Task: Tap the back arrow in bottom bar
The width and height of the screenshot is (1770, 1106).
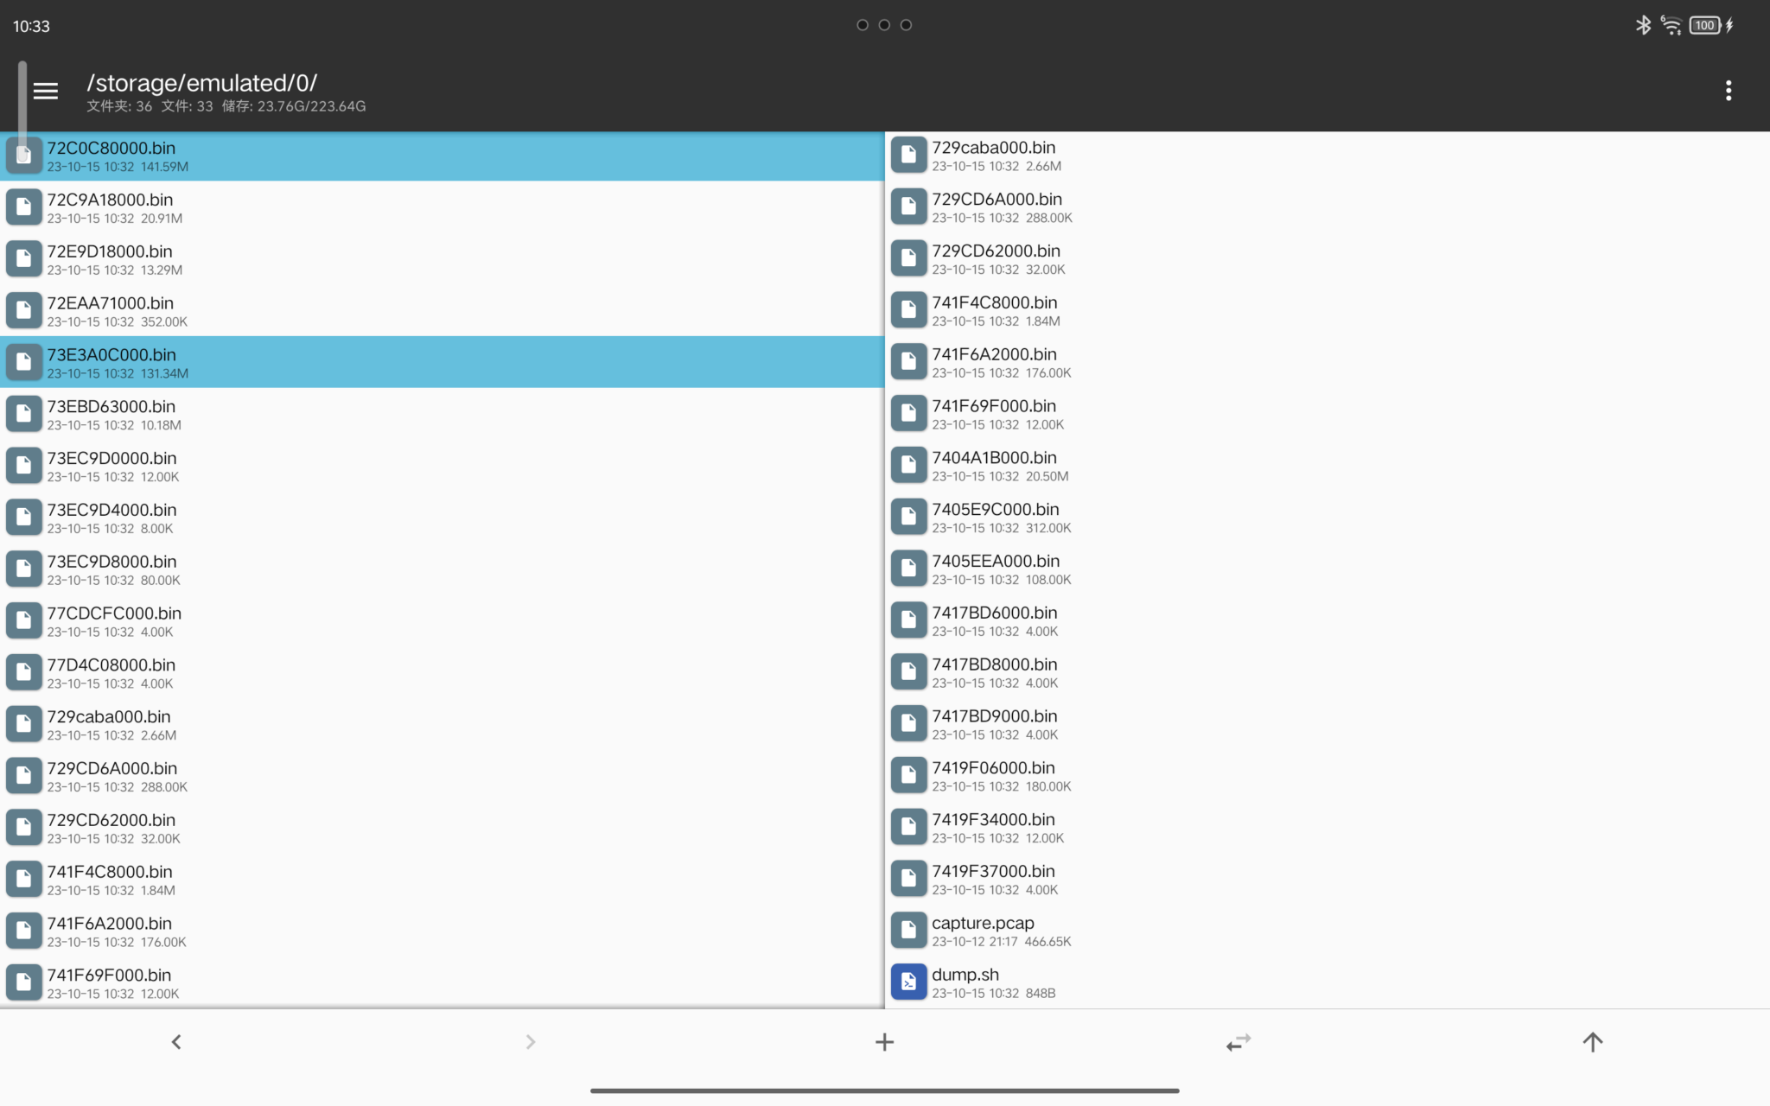Action: [x=176, y=1042]
